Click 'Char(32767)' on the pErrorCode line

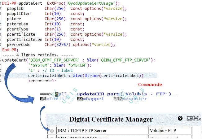57,45
